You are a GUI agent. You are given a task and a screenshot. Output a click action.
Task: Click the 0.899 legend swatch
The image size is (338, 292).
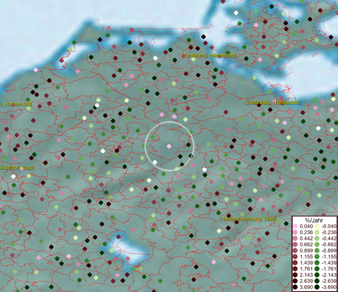tap(295, 251)
